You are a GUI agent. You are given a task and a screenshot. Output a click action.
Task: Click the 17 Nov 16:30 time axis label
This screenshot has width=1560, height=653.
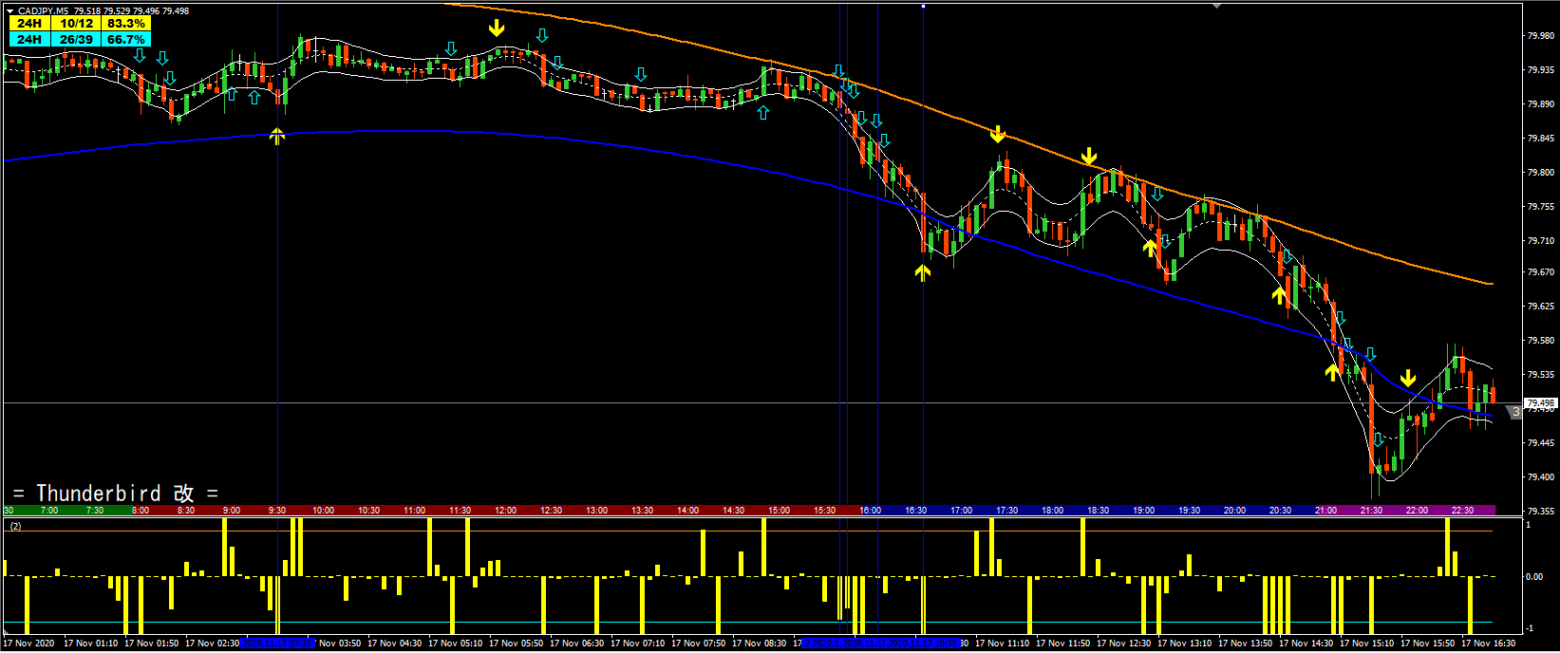click(1489, 644)
